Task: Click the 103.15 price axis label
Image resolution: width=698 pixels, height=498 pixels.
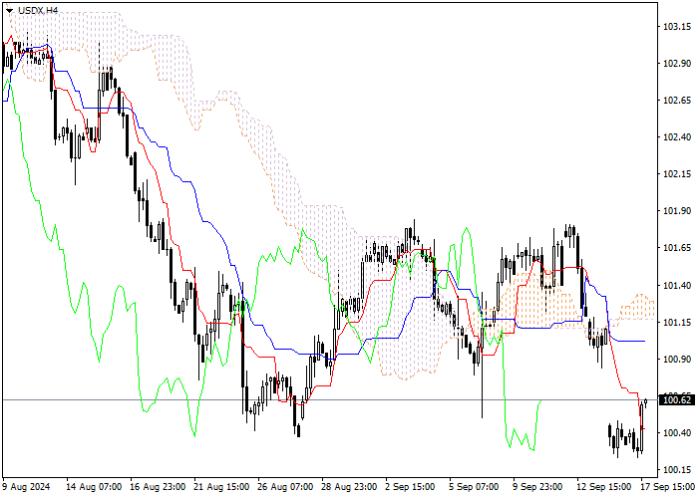Action: 677,27
